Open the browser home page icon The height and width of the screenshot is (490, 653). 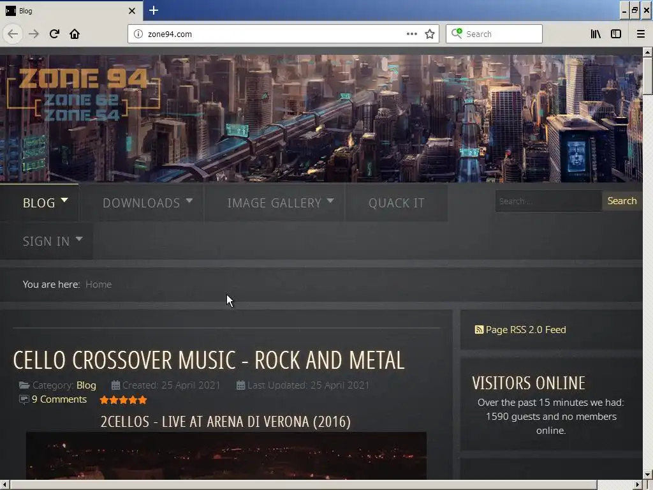75,34
